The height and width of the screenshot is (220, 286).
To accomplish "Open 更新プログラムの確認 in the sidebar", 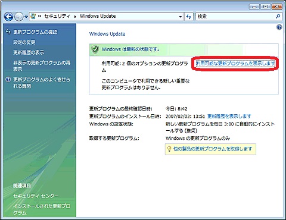I will [x=35, y=32].
